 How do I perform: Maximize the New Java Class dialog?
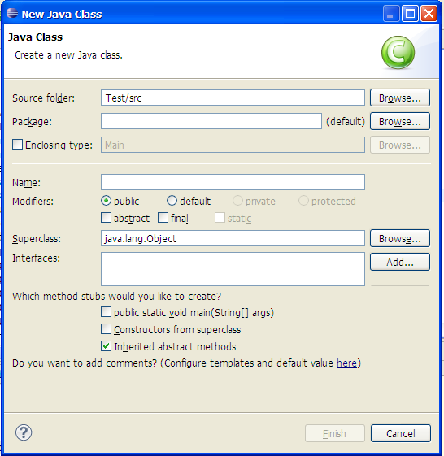(x=410, y=14)
